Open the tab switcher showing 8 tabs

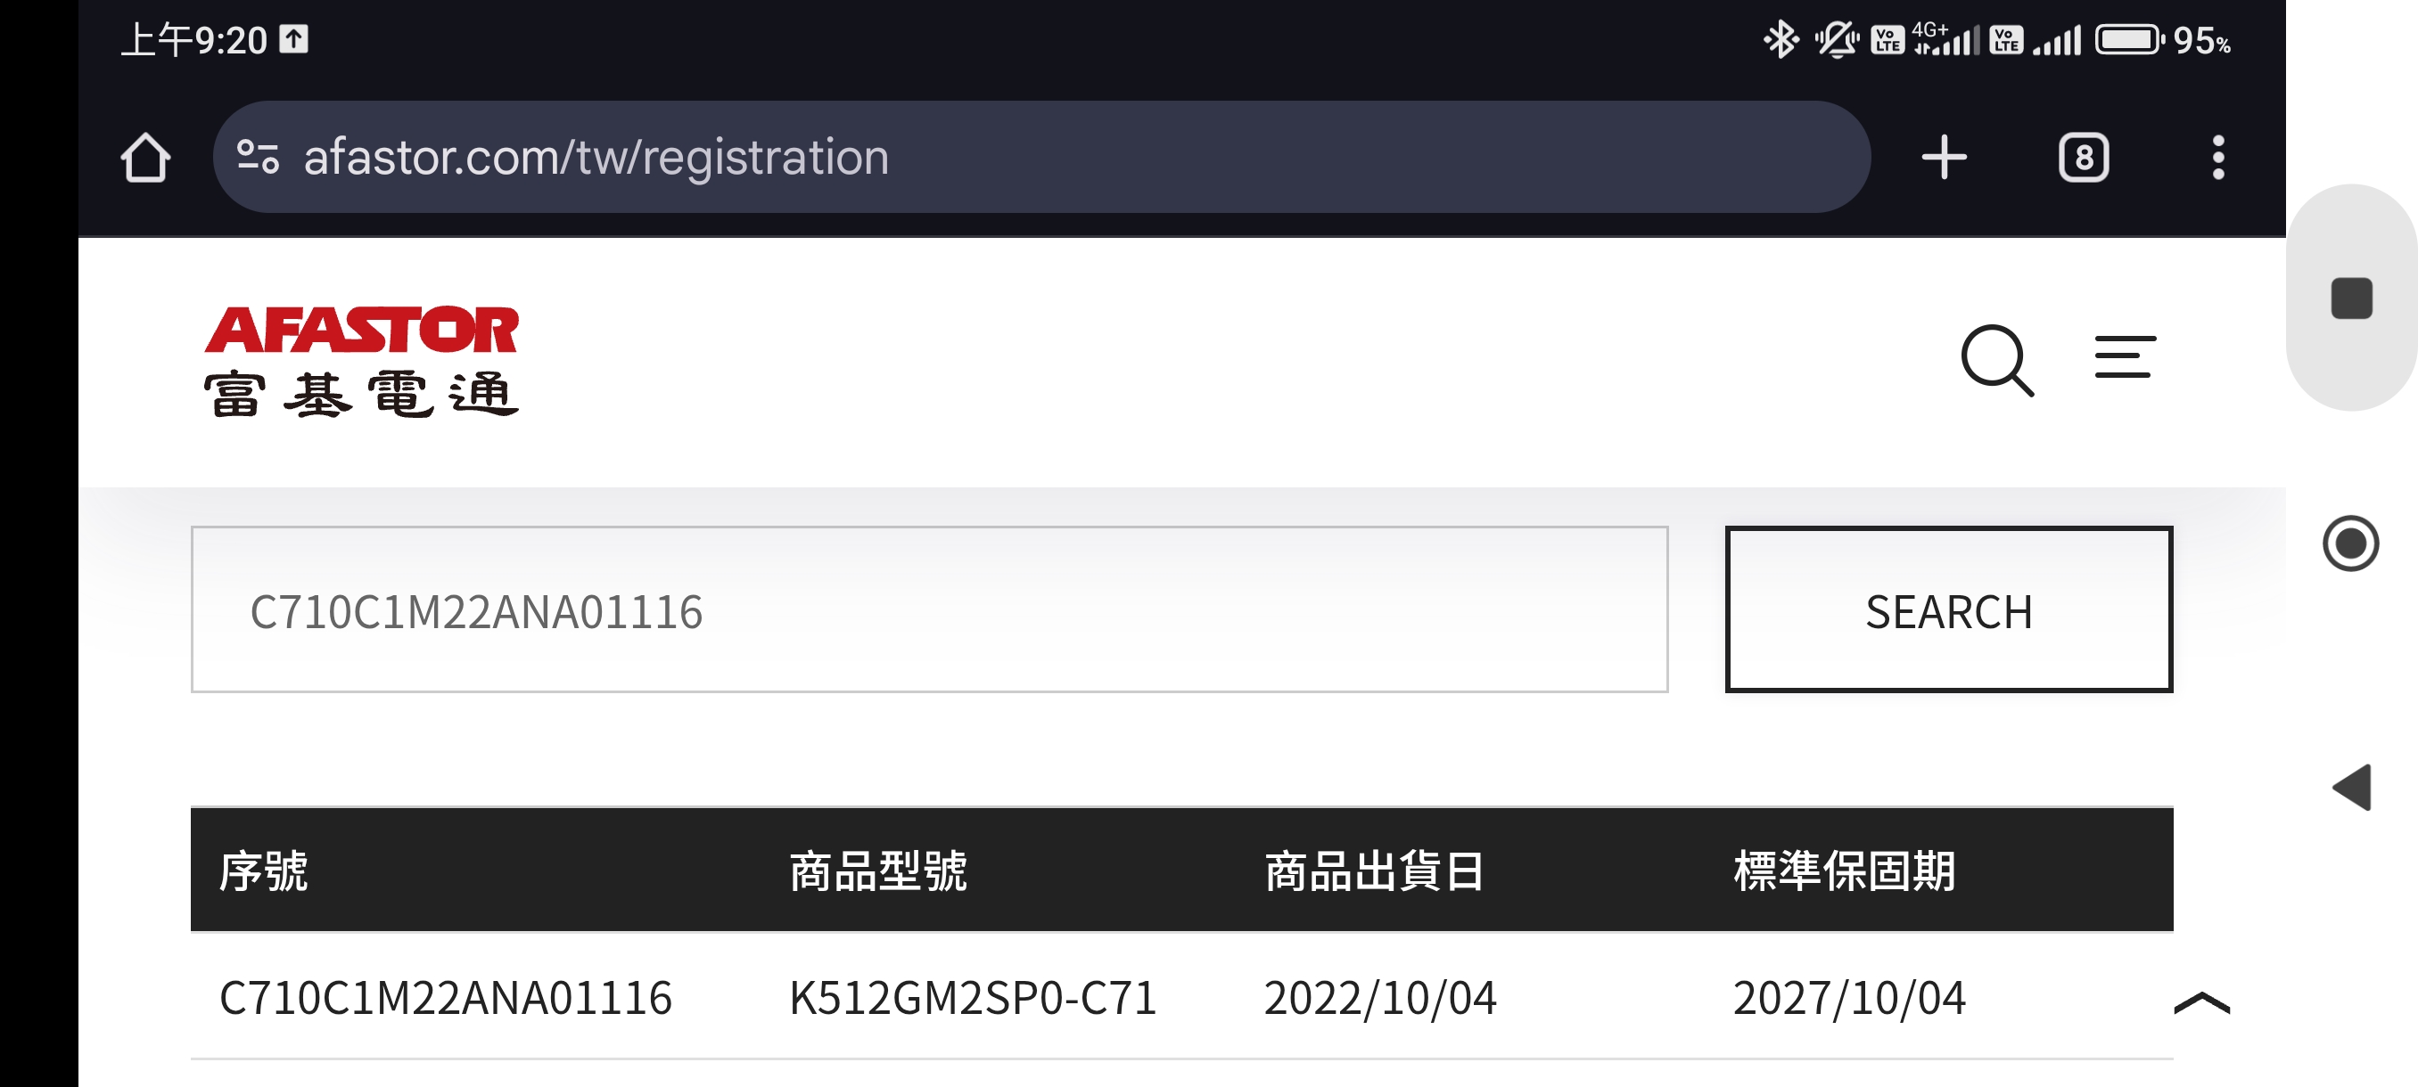[x=2083, y=157]
